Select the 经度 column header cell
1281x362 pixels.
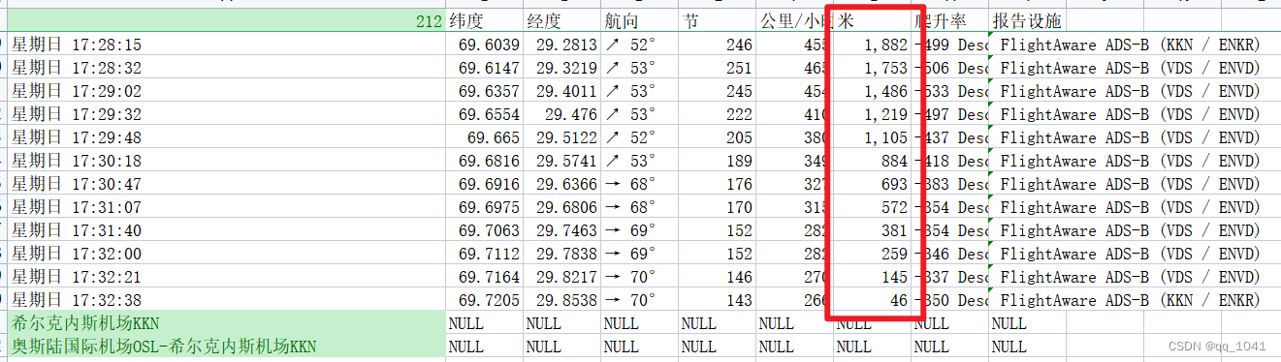(x=562, y=20)
